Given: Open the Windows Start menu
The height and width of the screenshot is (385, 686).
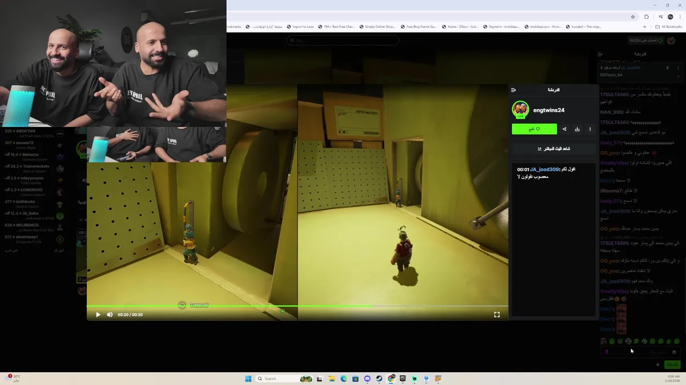Looking at the screenshot, I should coord(248,379).
